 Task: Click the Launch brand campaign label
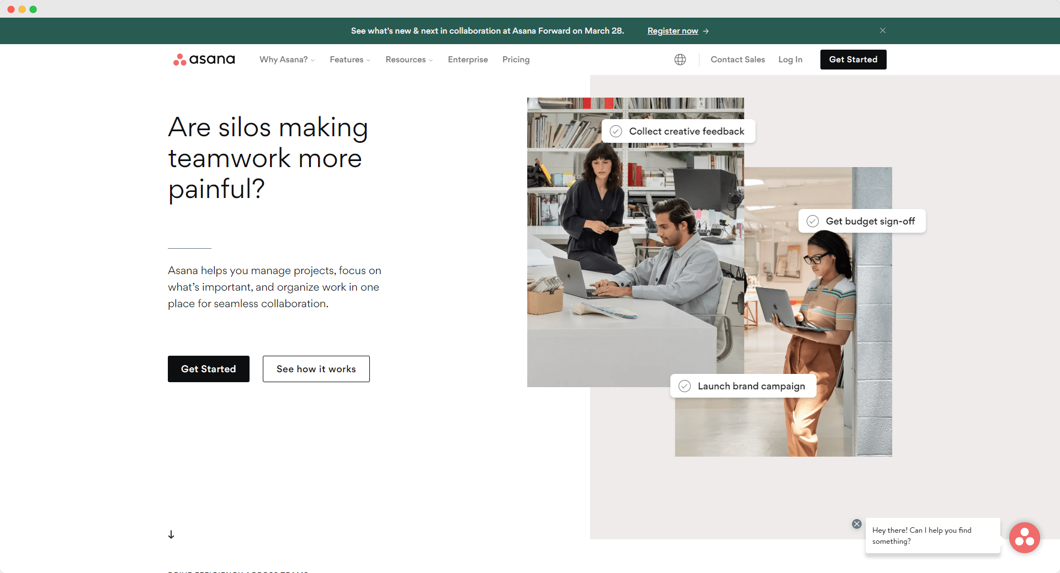(751, 386)
